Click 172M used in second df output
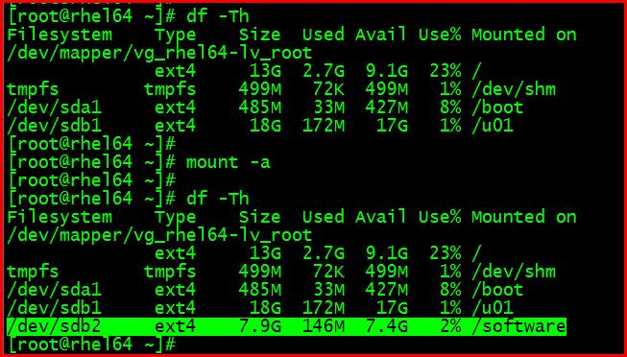Viewport: 627px width, 357px height. 323,308
